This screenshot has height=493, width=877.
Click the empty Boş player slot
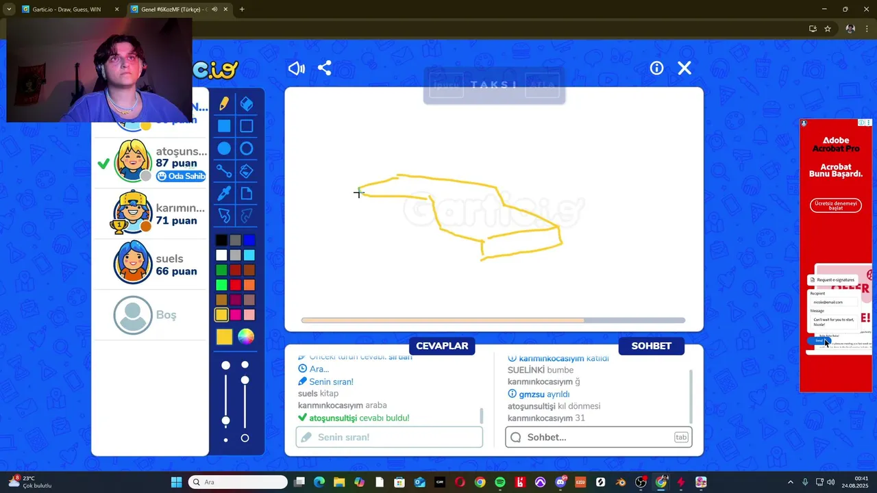point(151,315)
